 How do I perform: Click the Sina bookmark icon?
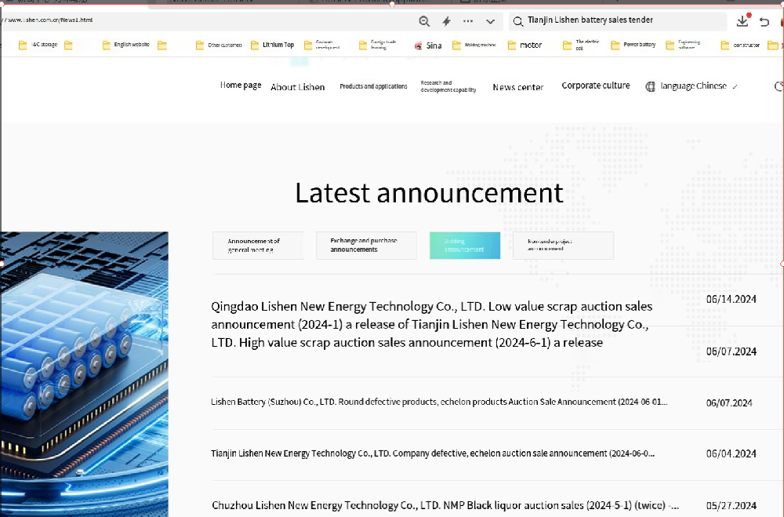[x=419, y=46]
